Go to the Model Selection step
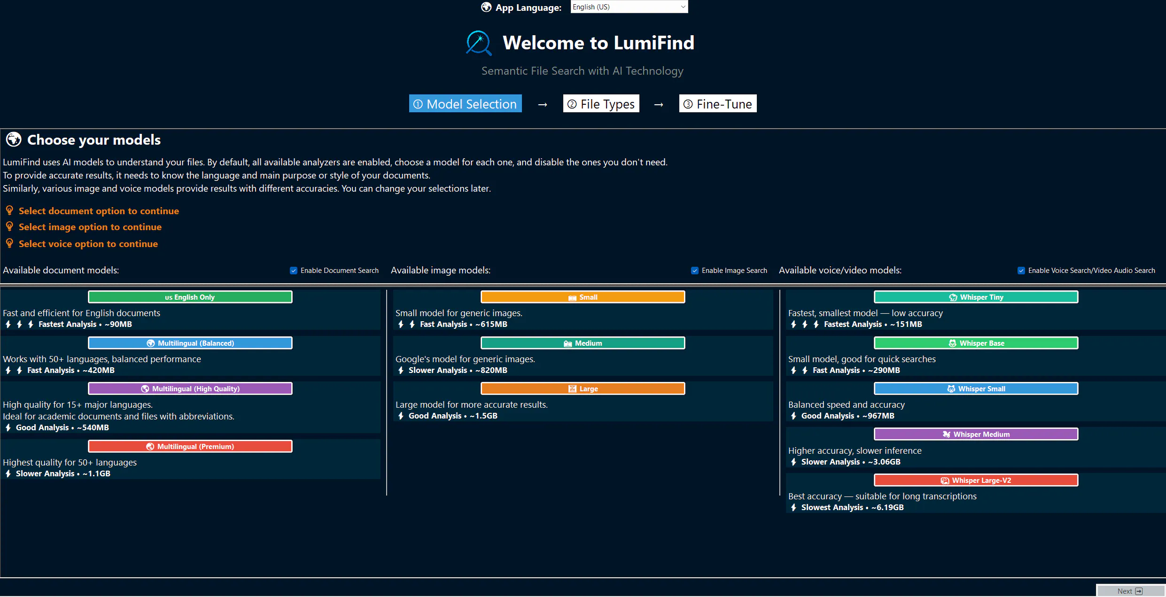The height and width of the screenshot is (597, 1166). 465,104
